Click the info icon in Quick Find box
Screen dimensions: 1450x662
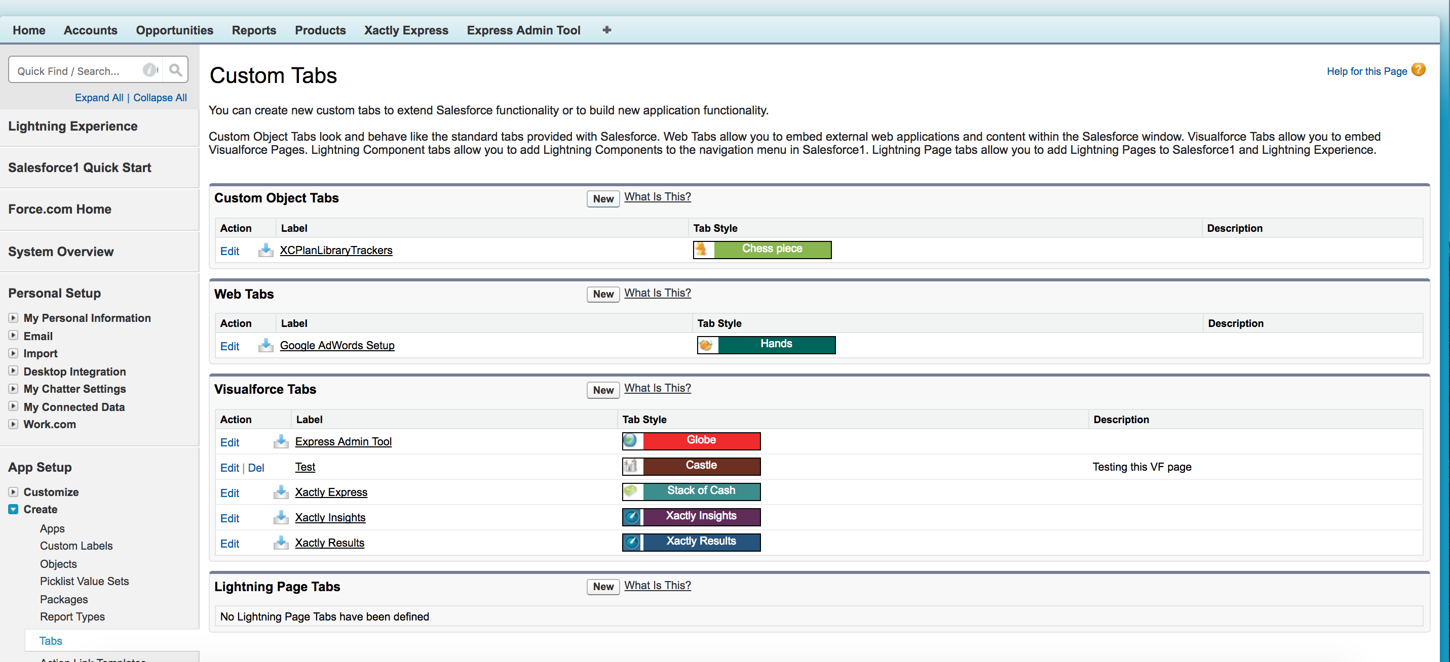(x=150, y=70)
